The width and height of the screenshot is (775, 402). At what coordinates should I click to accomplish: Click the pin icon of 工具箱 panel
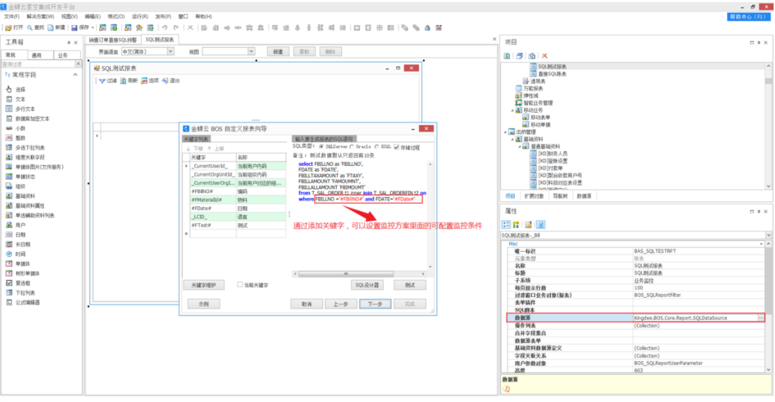pos(68,42)
